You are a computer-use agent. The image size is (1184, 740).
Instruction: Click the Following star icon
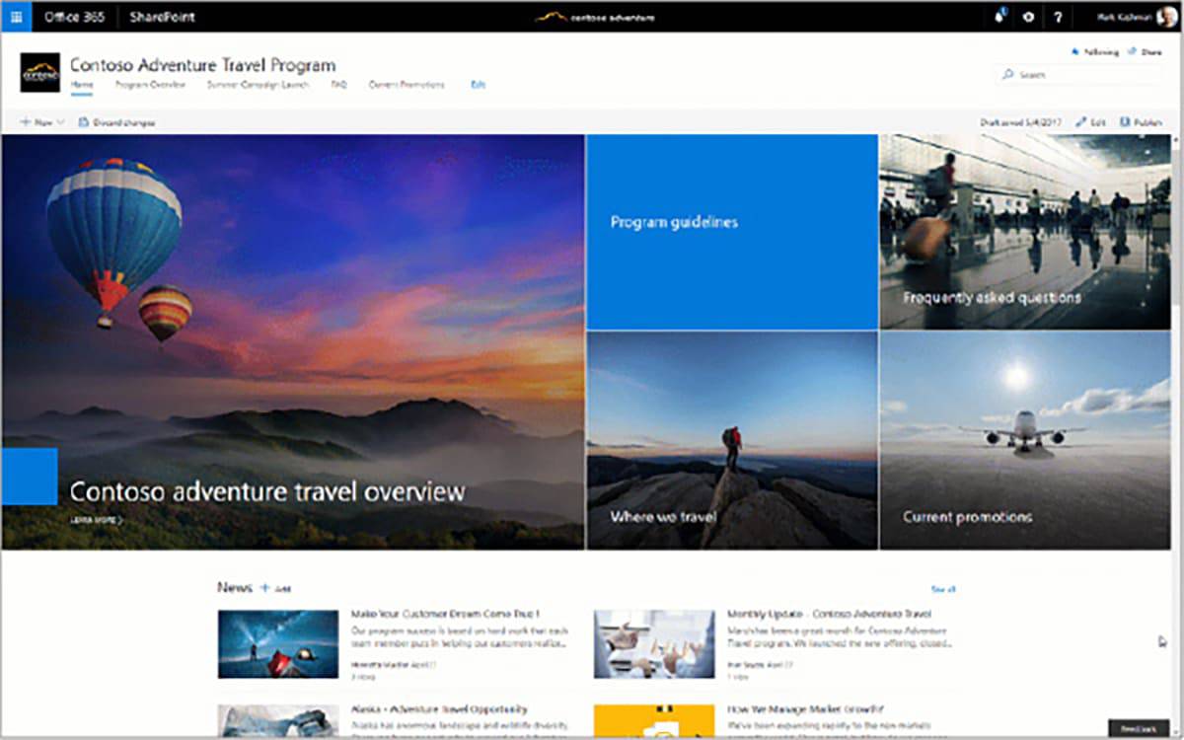1073,52
